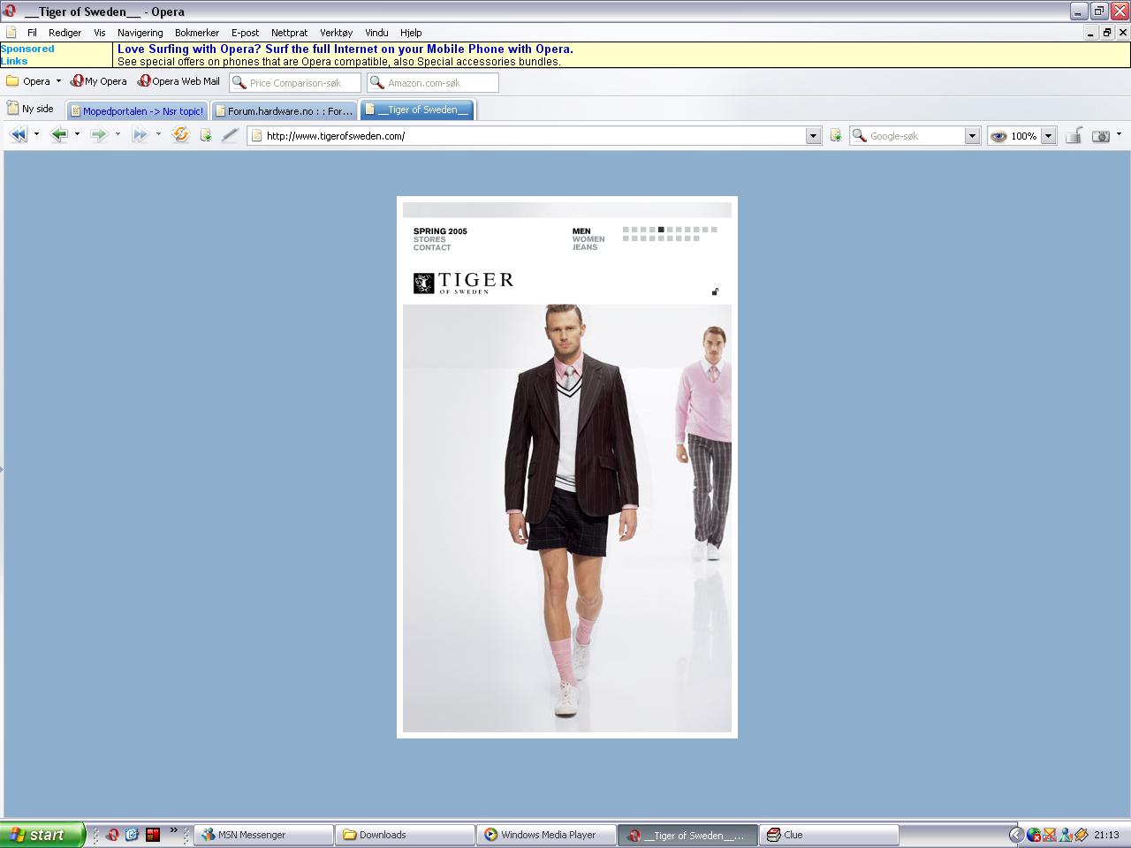Open the Opera bookmarks folder dropdown
Viewport: 1131px width, 848px height.
pos(58,81)
